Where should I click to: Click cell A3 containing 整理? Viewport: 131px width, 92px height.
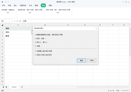pos(18,36)
